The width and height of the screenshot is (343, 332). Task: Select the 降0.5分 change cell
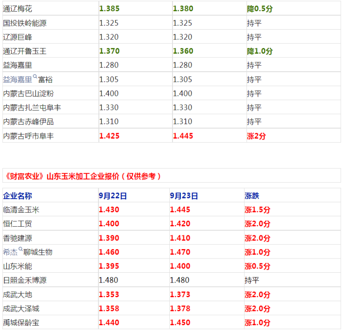(260, 9)
